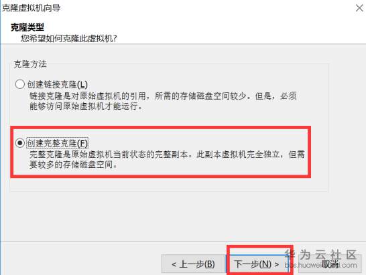Cancel the wizard using 取消 button
The height and width of the screenshot is (275, 366).
click(x=330, y=264)
